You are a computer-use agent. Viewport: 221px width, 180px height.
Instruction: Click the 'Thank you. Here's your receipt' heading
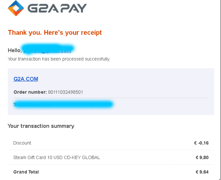click(55, 33)
